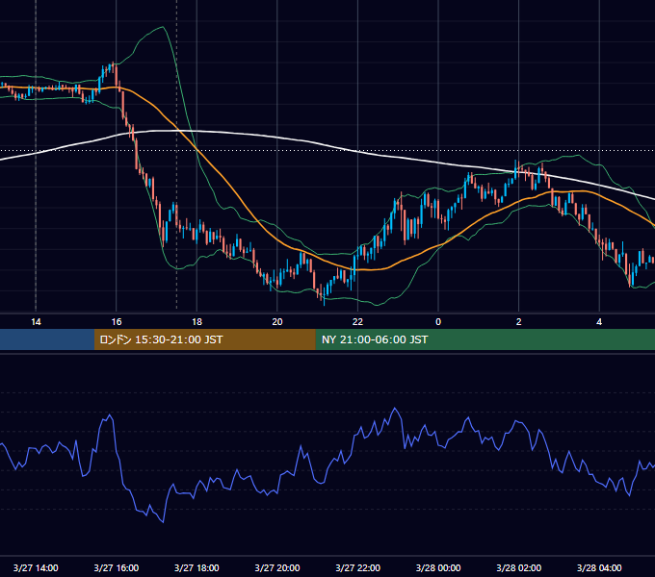This screenshot has width=655, height=577.
Task: Click the 3/28 00:00 label on oscillator axis
Action: click(x=438, y=567)
